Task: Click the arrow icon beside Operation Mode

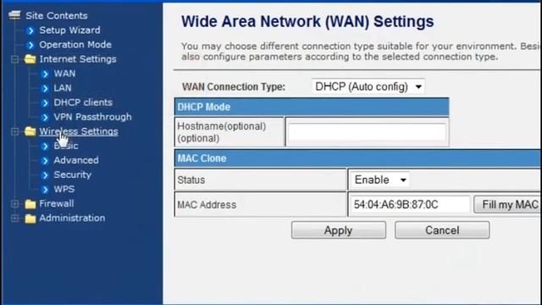Action: click(x=30, y=45)
